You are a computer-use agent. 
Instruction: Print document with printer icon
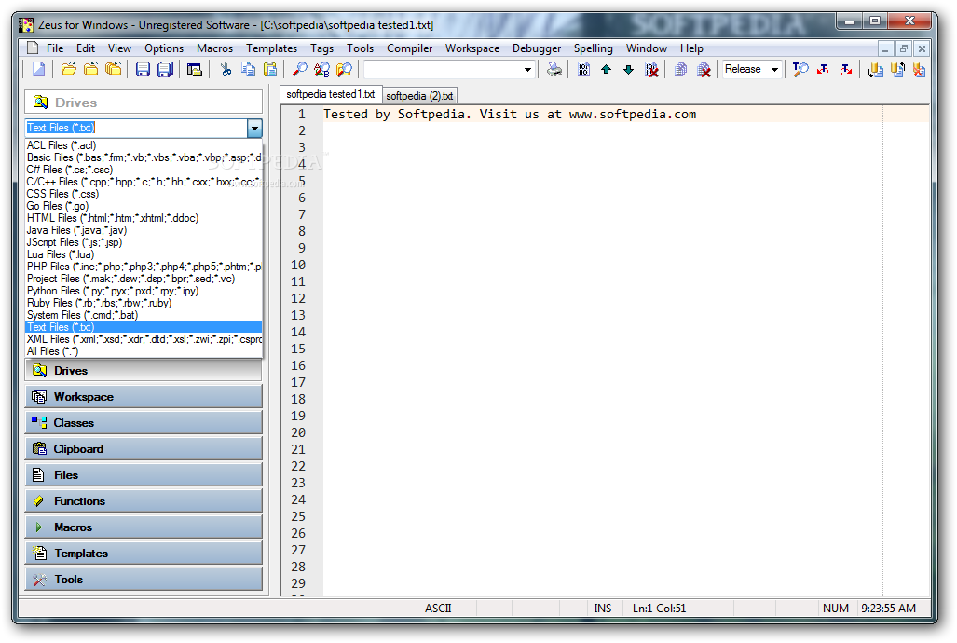pos(554,70)
